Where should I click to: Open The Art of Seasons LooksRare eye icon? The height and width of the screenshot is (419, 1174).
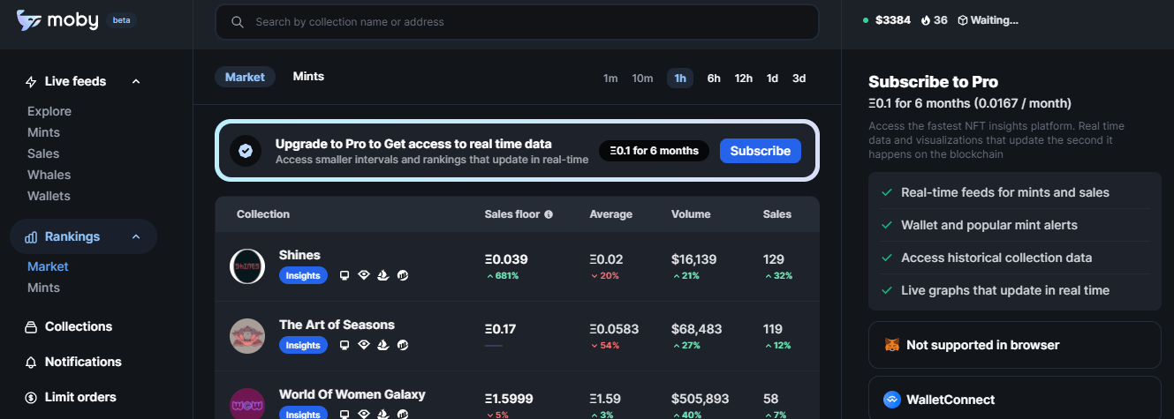363,346
